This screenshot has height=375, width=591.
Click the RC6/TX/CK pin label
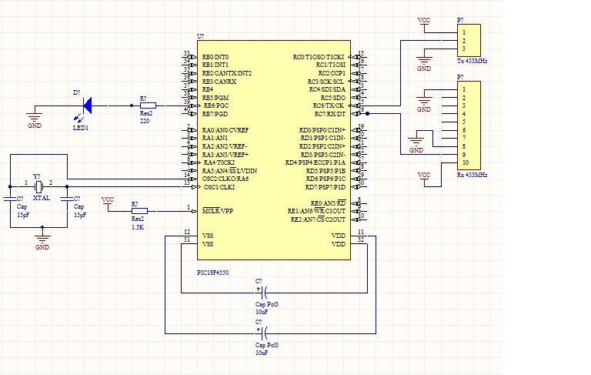329,105
